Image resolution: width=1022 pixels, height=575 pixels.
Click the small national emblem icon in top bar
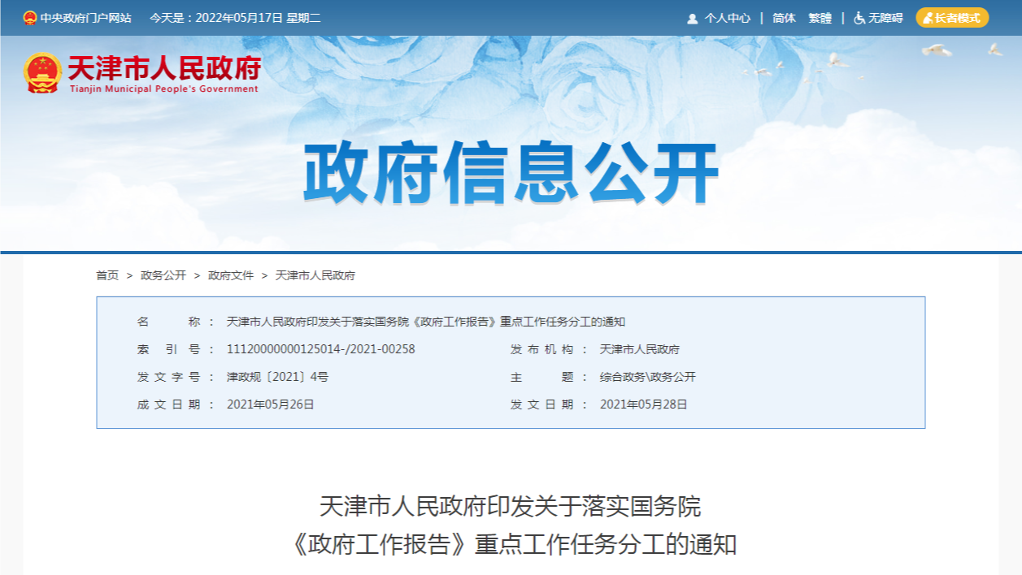pyautogui.click(x=30, y=17)
